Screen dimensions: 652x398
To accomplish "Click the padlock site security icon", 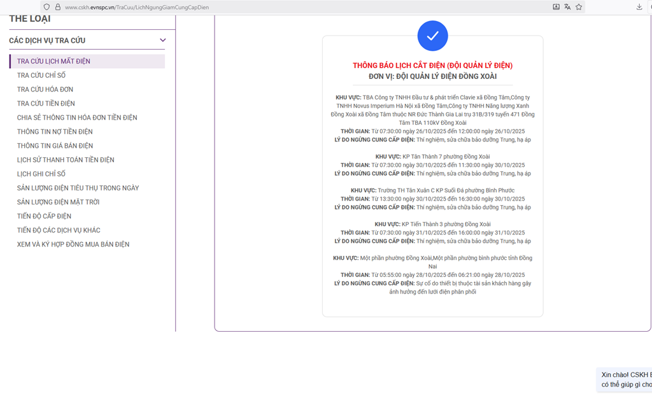I will coord(57,7).
